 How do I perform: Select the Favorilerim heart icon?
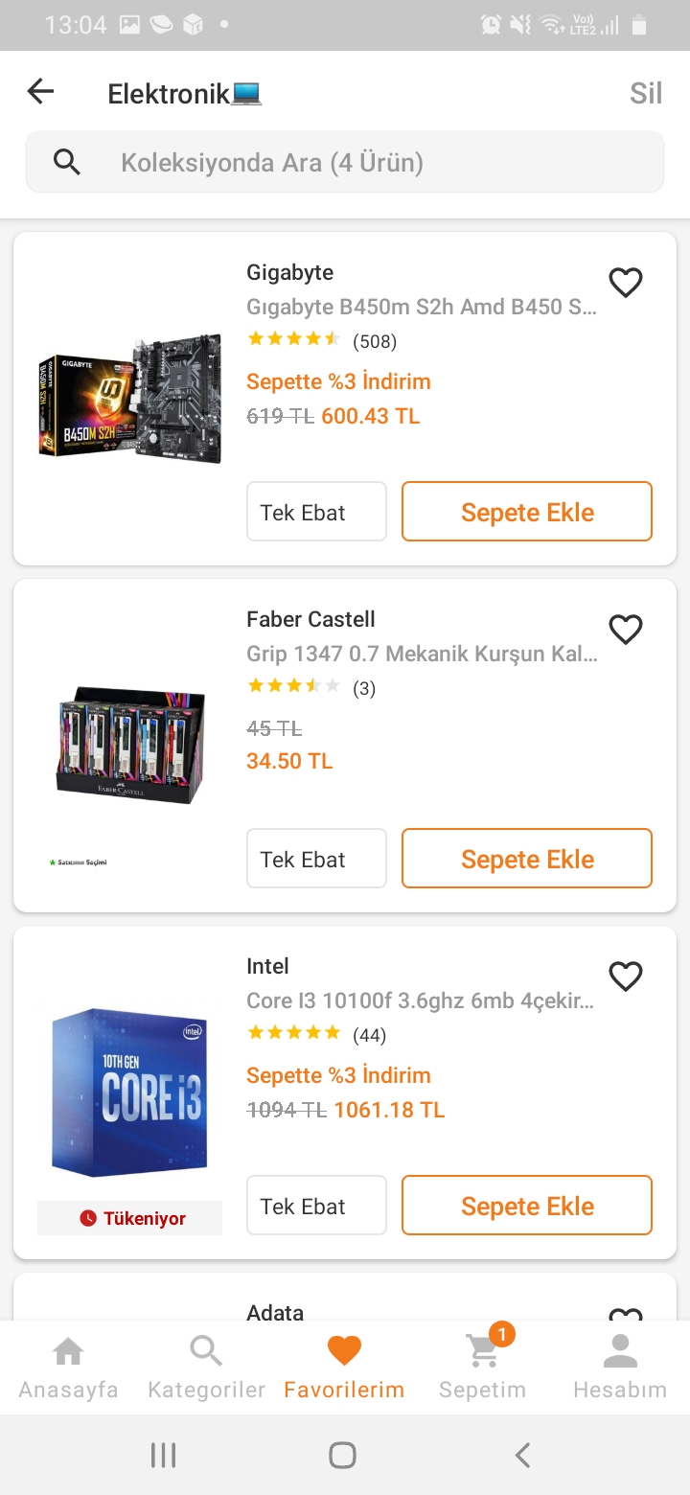(344, 1352)
